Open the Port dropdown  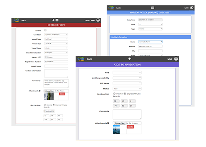pyautogui.click(x=127, y=73)
